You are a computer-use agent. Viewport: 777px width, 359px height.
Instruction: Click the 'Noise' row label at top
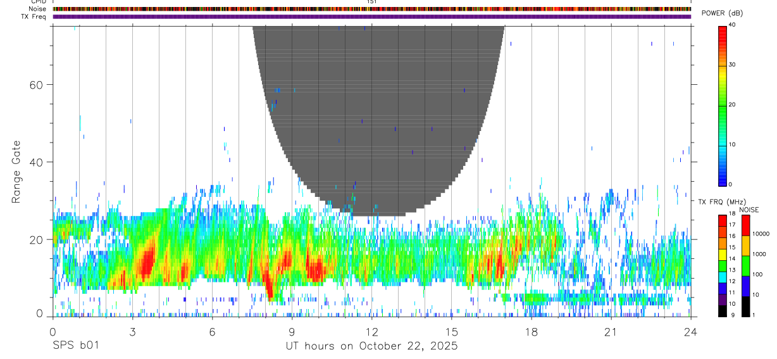click(x=37, y=9)
